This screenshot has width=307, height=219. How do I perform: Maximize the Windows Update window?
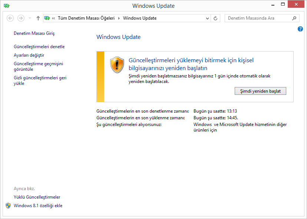point(283,4)
